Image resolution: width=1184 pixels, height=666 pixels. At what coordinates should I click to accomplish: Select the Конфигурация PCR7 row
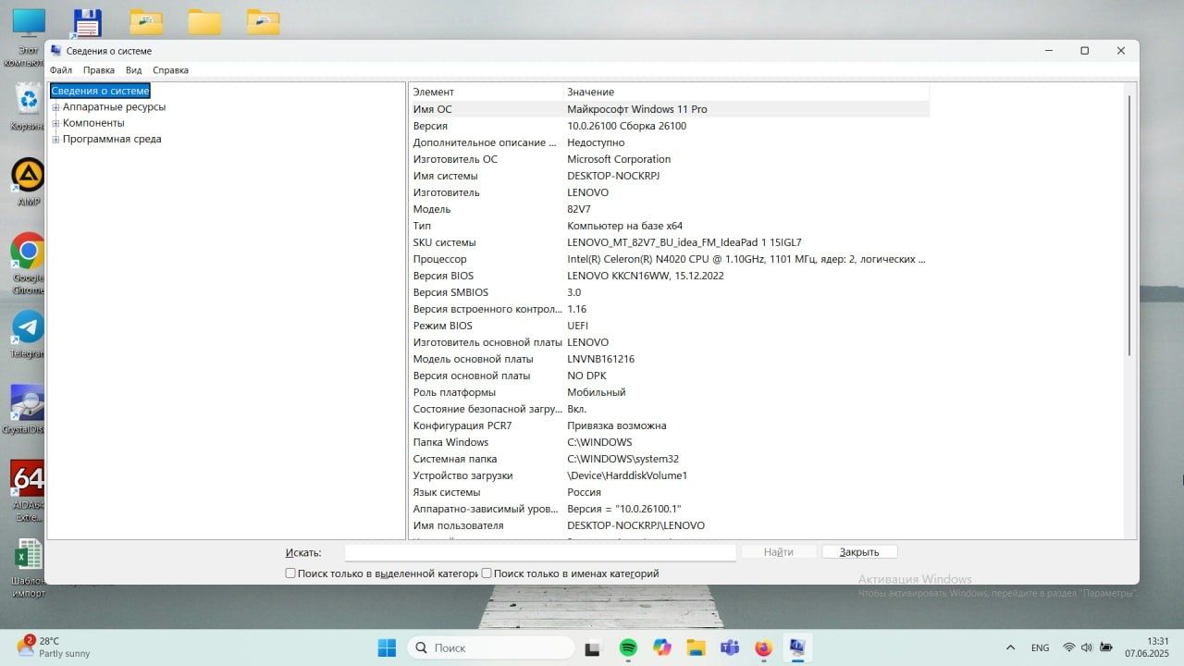(x=669, y=425)
